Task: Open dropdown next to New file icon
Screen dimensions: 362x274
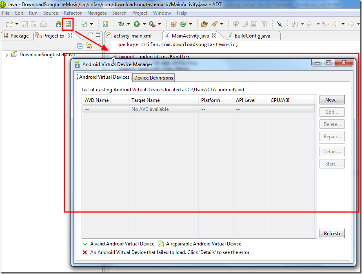Action: [17, 24]
